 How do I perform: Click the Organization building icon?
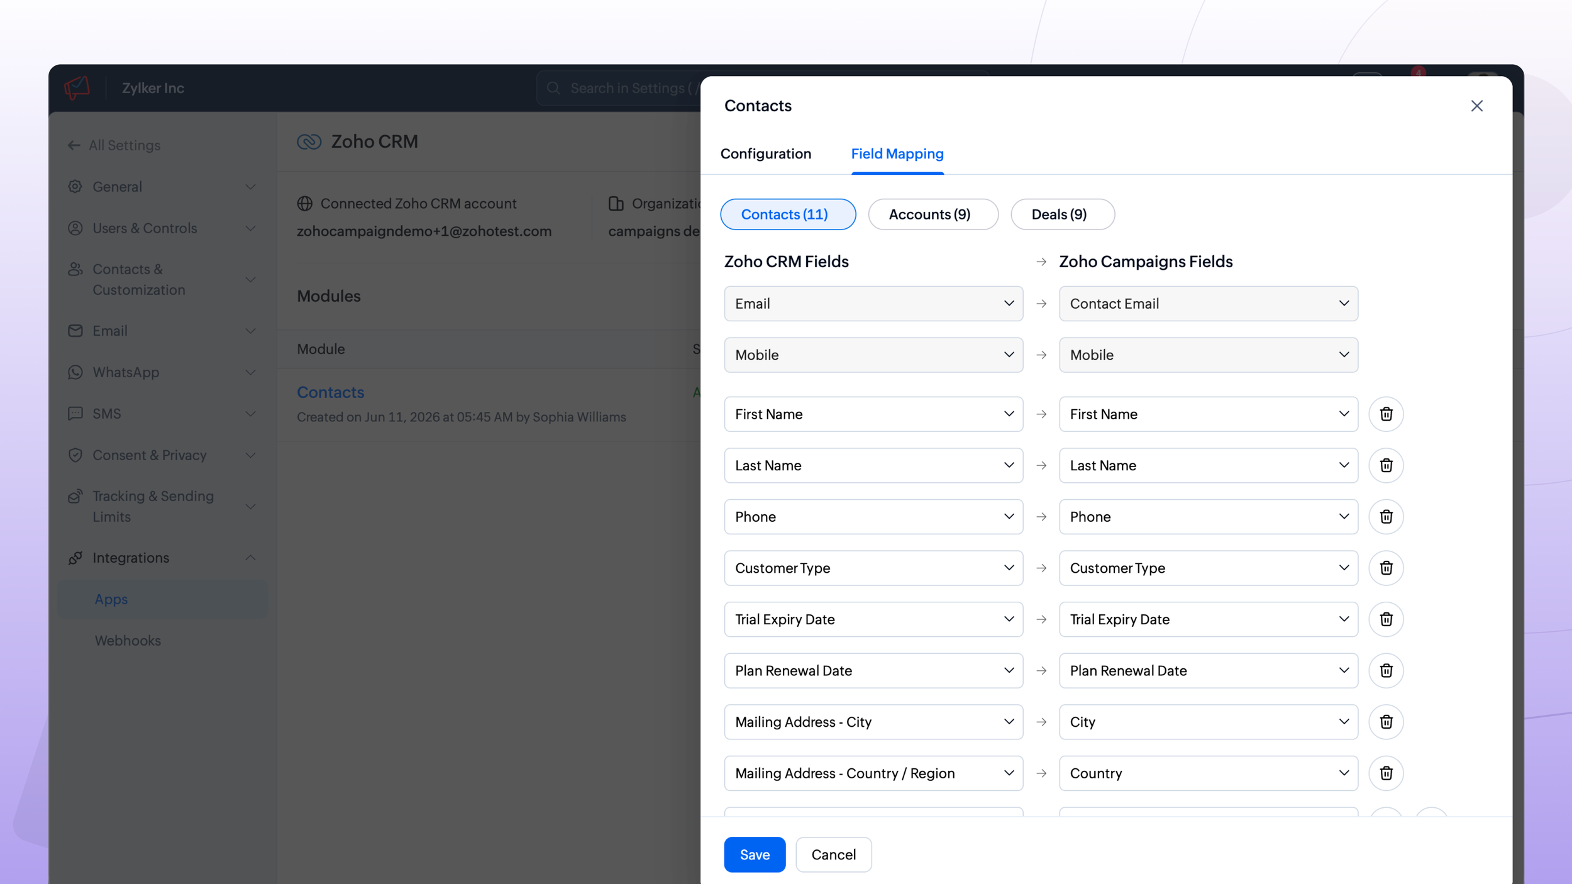(616, 204)
